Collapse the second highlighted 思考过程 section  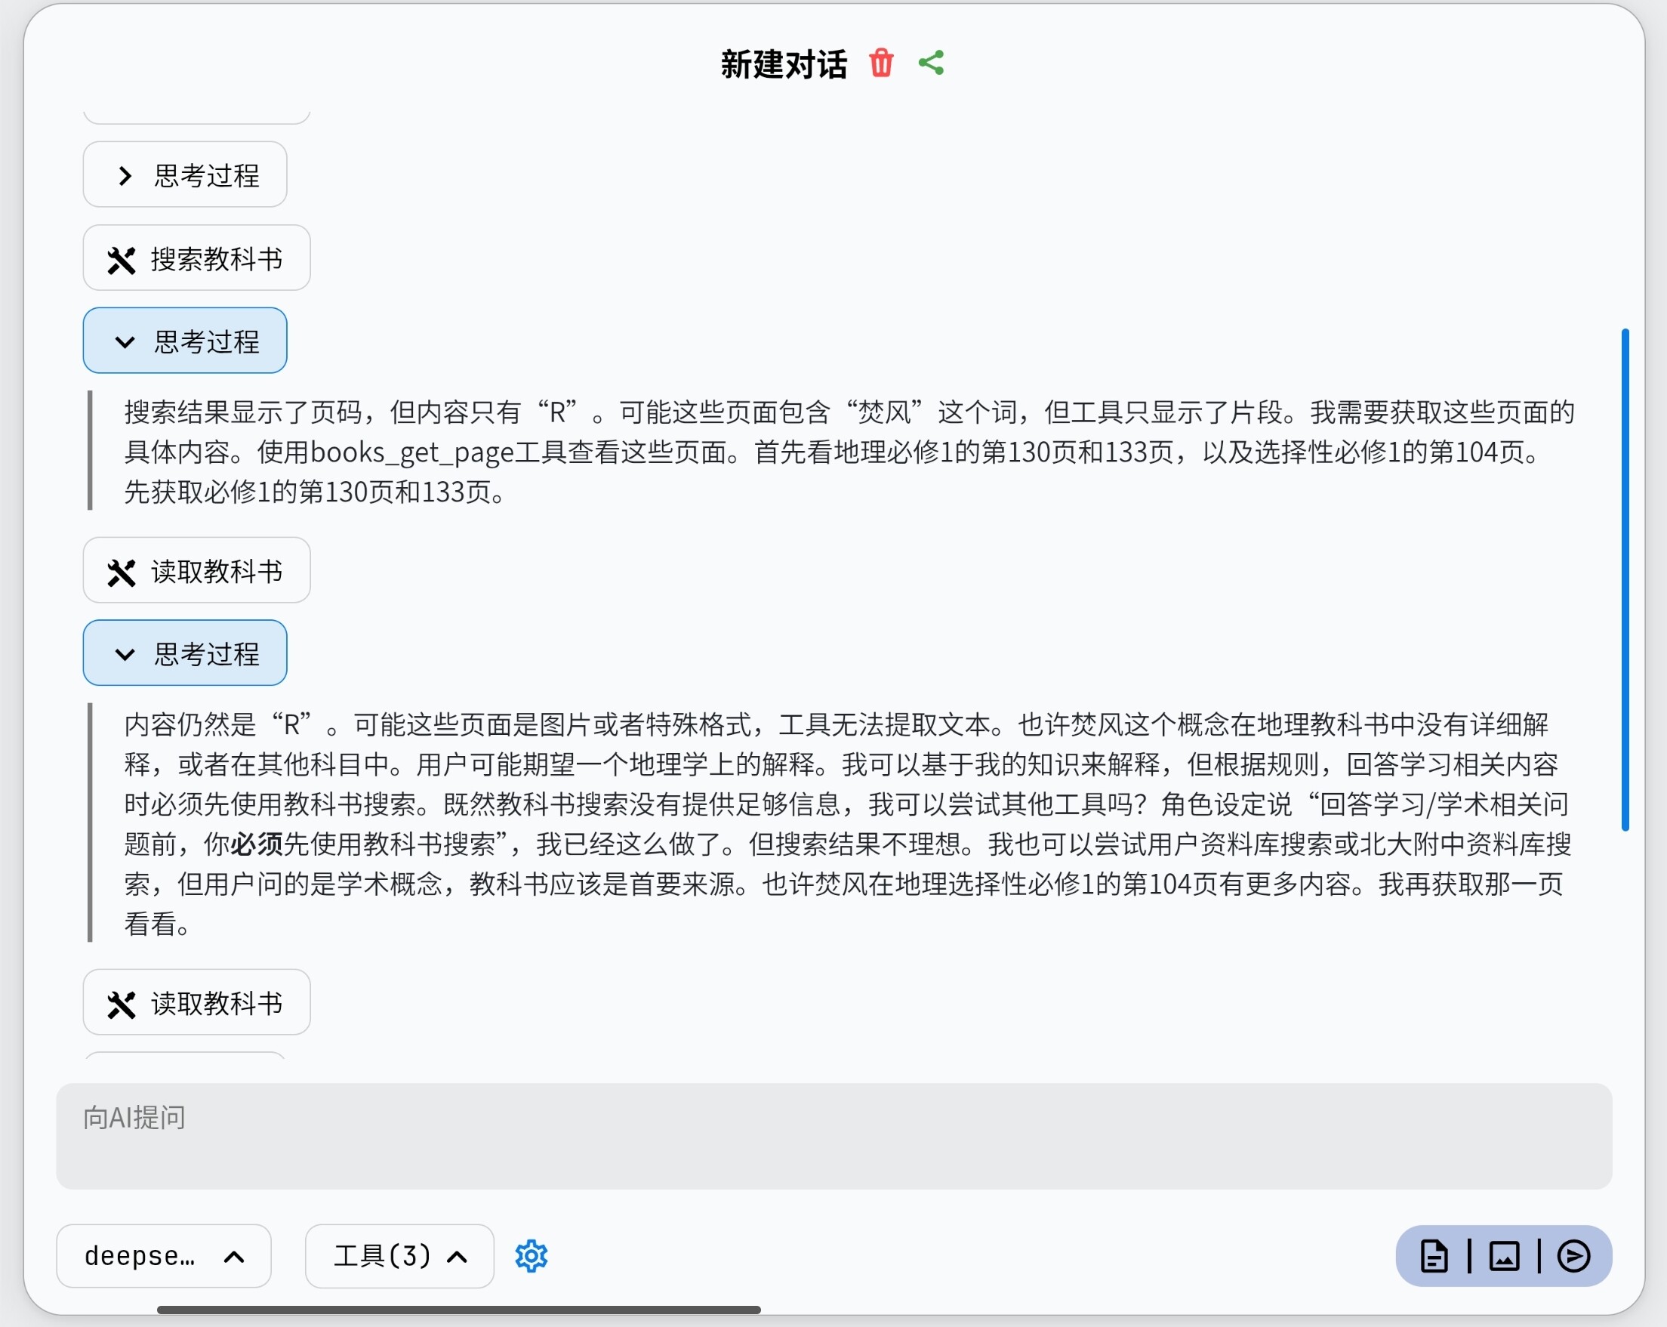click(185, 653)
